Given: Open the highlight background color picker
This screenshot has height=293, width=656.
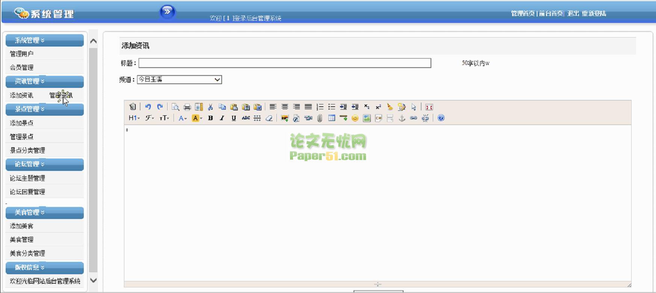Looking at the screenshot, I should coord(197,118).
